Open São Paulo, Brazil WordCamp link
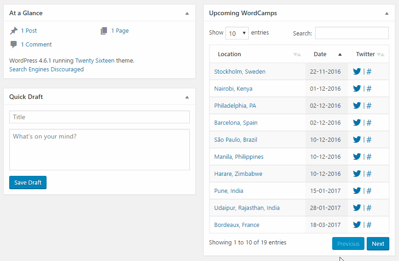Screen dimensions: 399x261 click(x=235, y=140)
